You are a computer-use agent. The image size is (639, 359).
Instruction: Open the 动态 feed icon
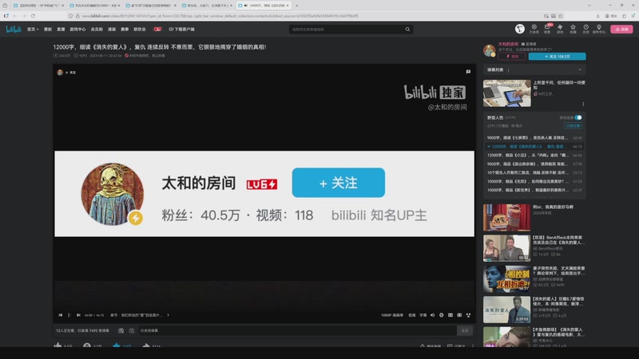[560, 29]
